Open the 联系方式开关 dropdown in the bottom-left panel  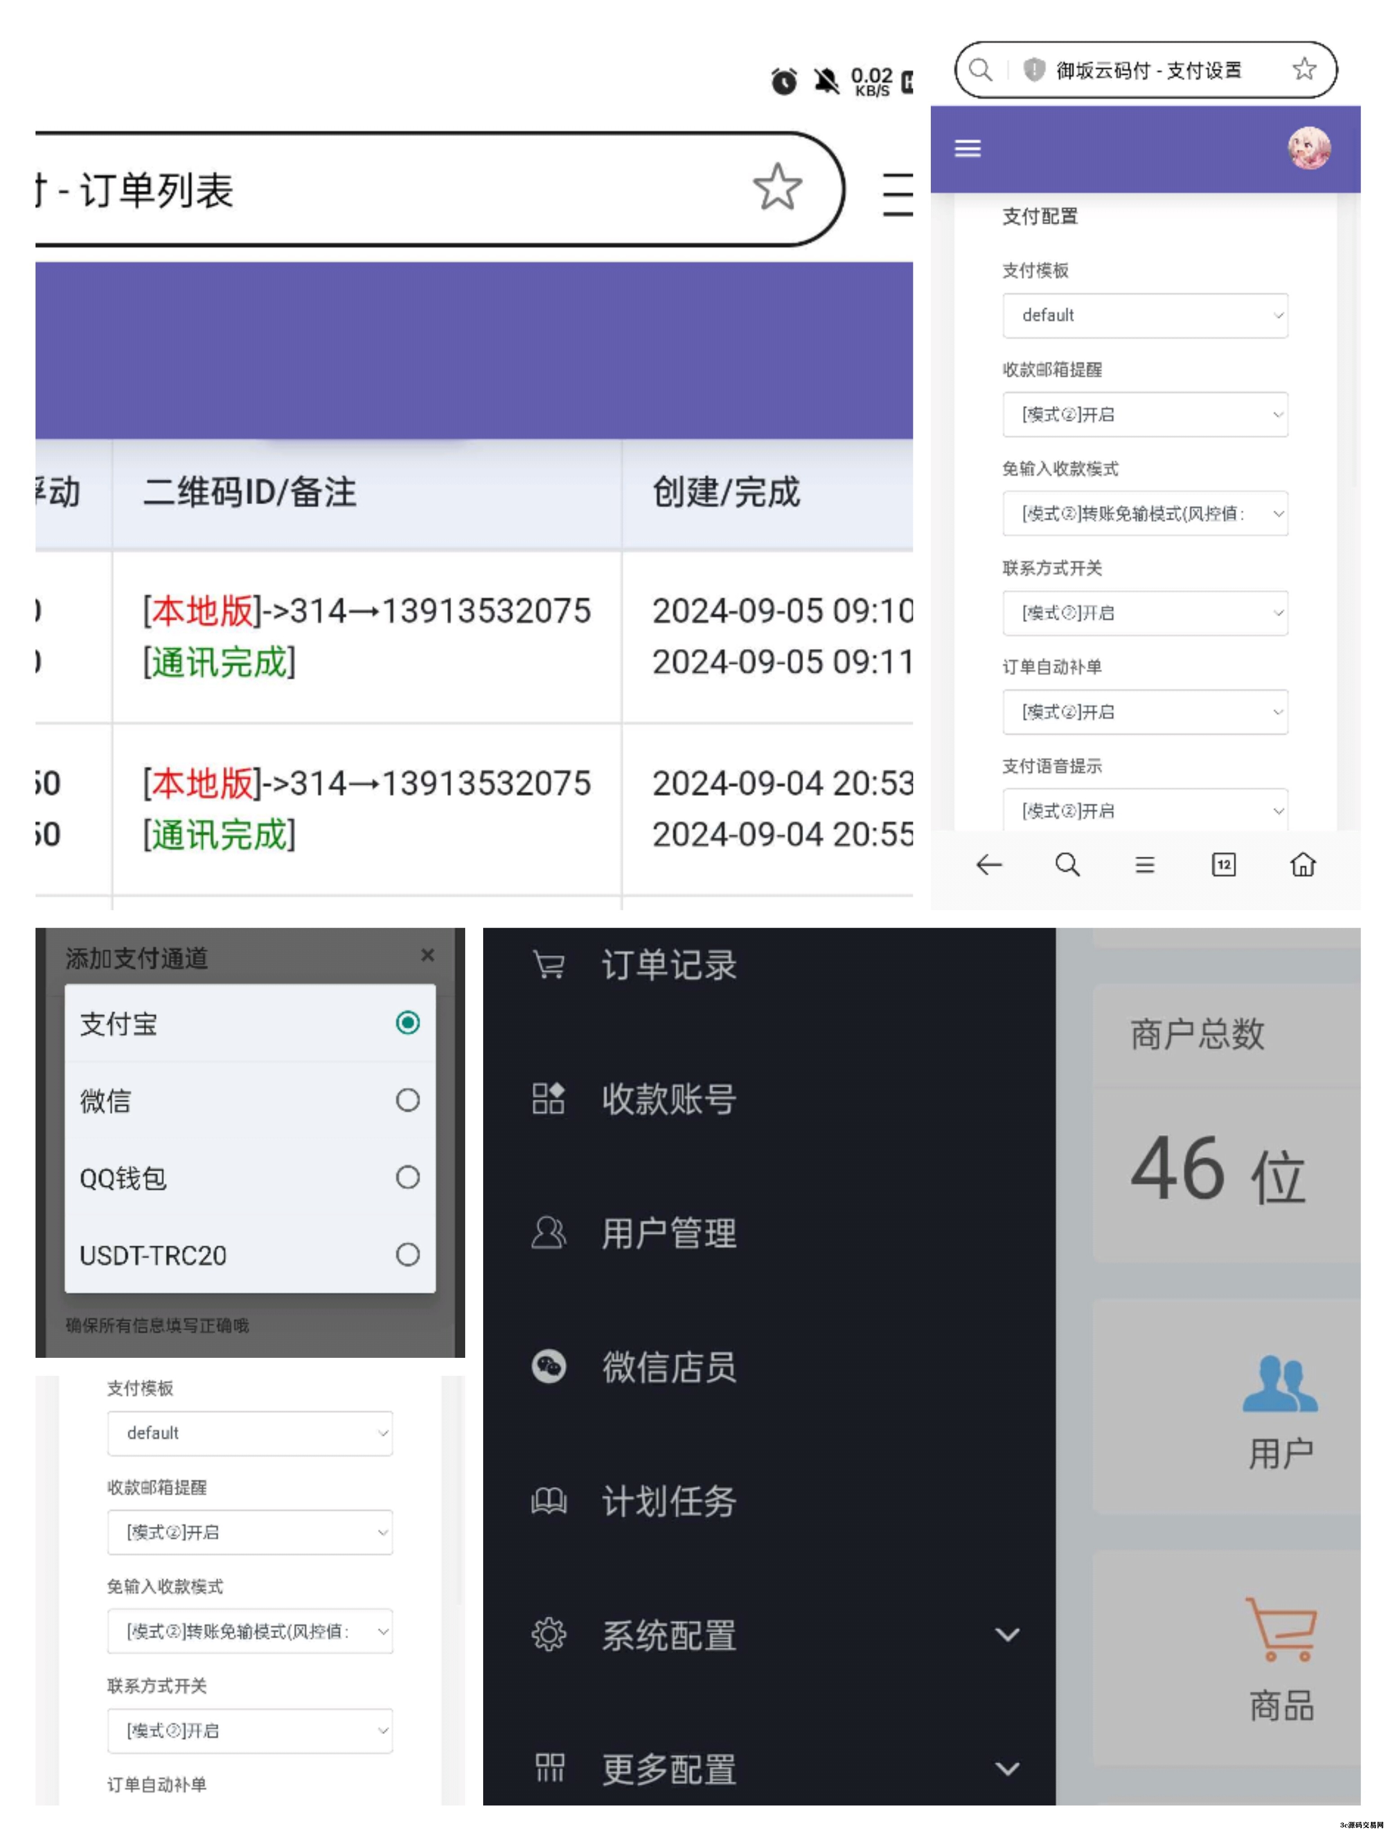click(x=250, y=1731)
